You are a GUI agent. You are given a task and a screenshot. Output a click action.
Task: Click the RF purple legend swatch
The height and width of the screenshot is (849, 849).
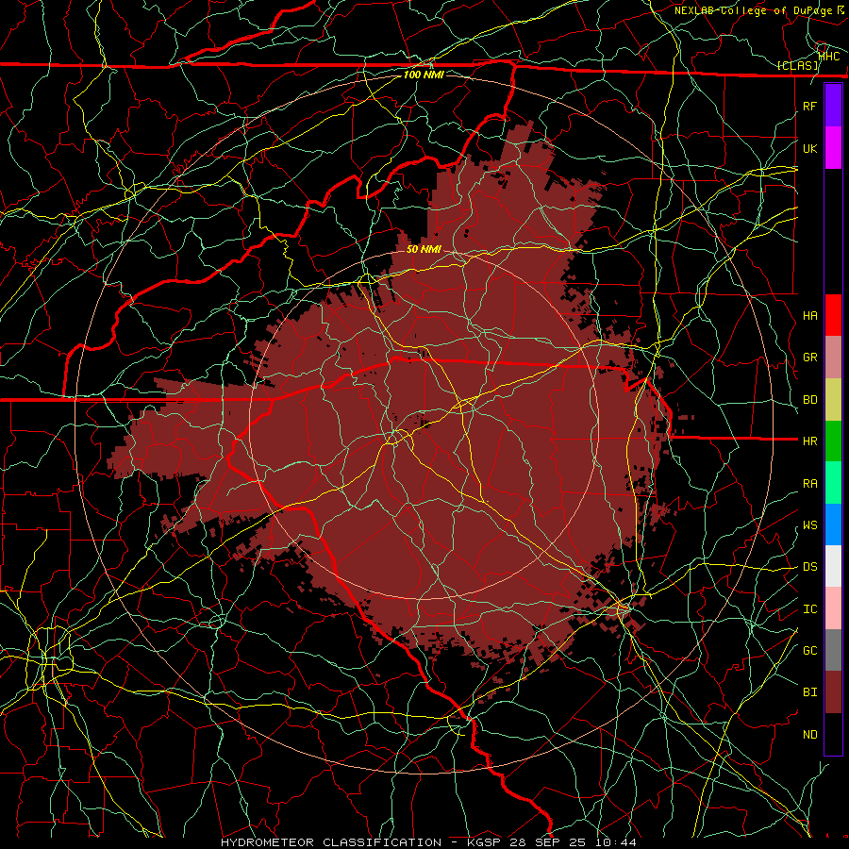point(833,106)
